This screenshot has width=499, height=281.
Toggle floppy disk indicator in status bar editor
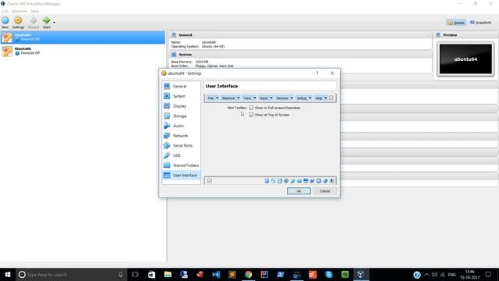280,181
